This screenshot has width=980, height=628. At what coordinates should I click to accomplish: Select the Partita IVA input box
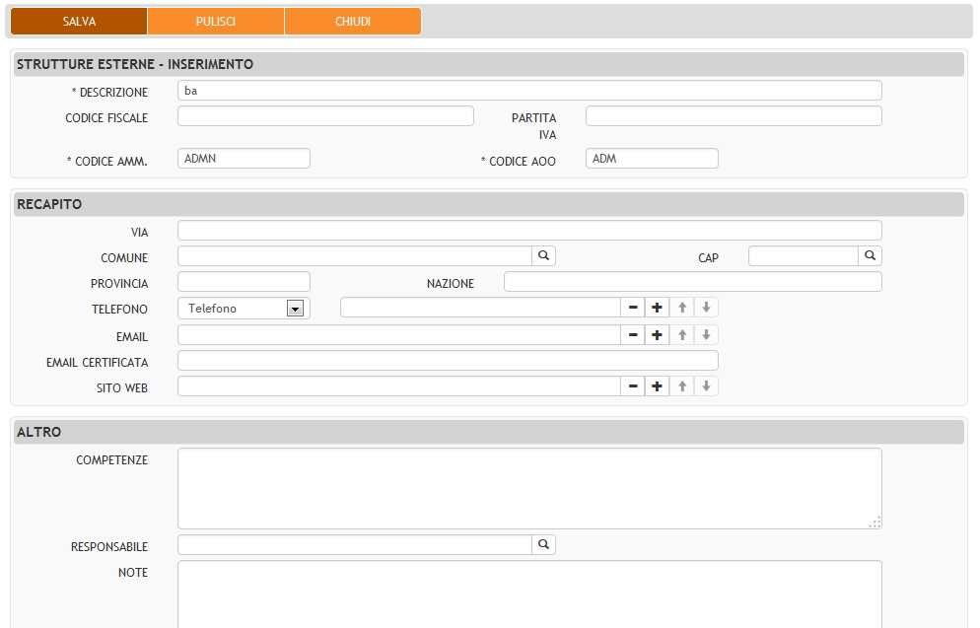(733, 116)
